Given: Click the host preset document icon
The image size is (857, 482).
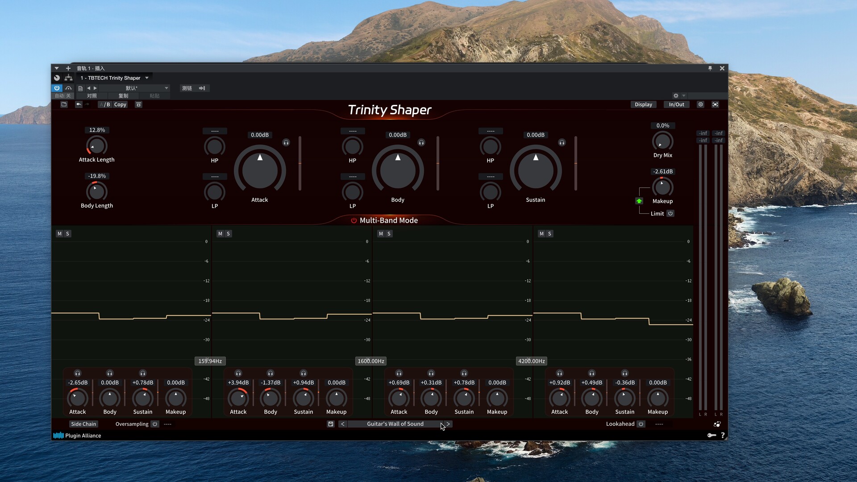Looking at the screenshot, I should click(x=80, y=88).
